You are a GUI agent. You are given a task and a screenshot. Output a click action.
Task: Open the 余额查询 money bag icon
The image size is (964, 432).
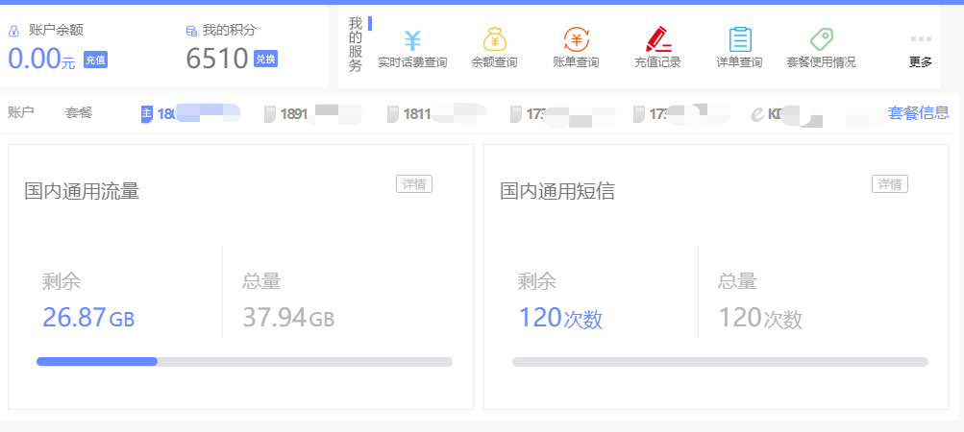pyautogui.click(x=494, y=39)
